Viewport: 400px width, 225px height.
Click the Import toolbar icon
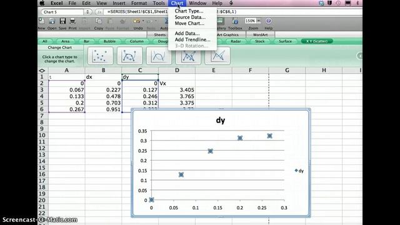pyautogui.click(x=84, y=21)
